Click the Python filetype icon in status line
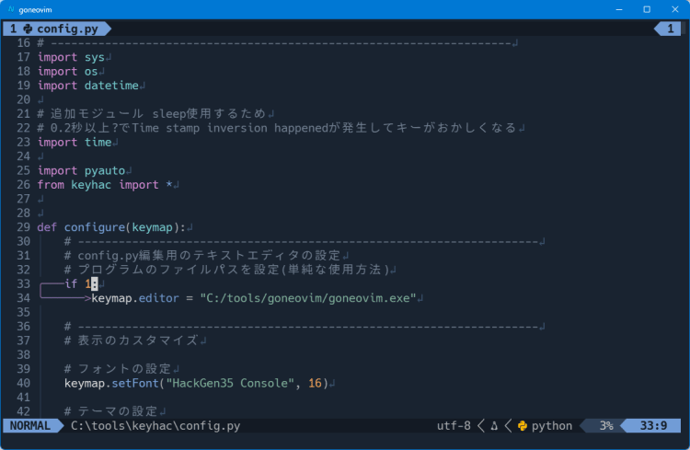690x450 pixels. pos(523,426)
